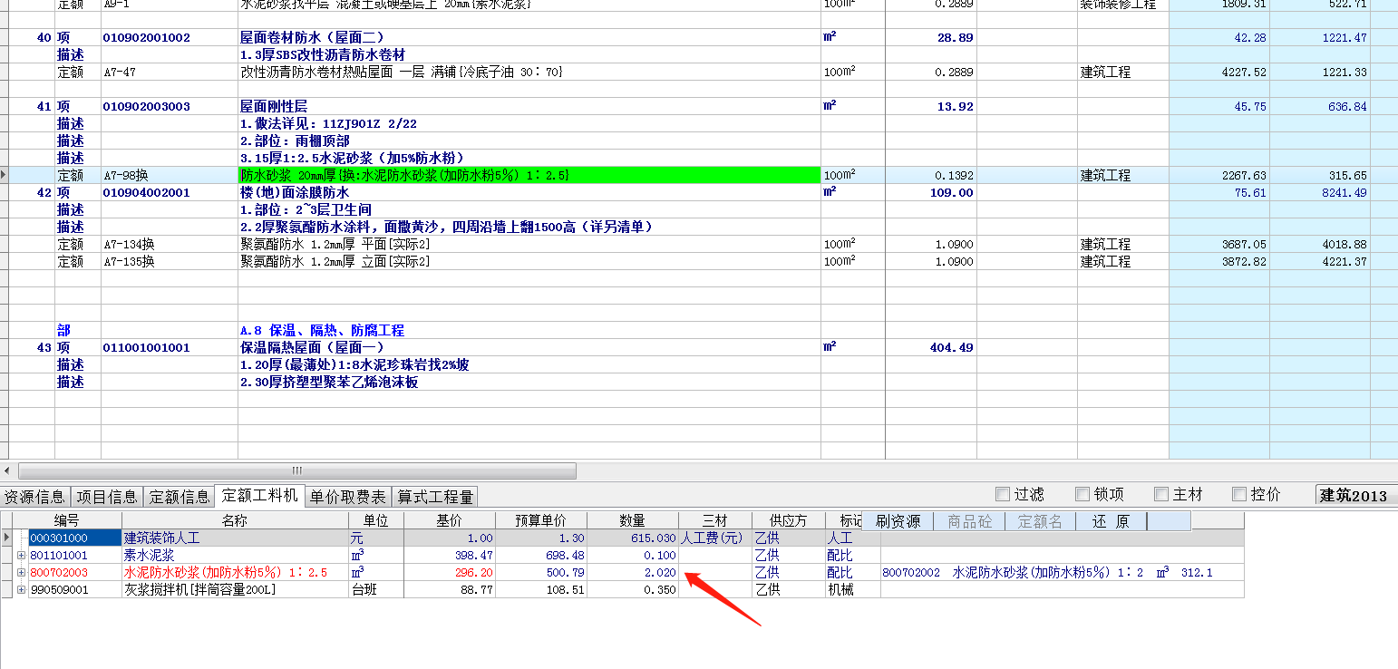Image resolution: width=1398 pixels, height=669 pixels.
Task: Tick the 主材 checkbox
Action: [x=1160, y=494]
